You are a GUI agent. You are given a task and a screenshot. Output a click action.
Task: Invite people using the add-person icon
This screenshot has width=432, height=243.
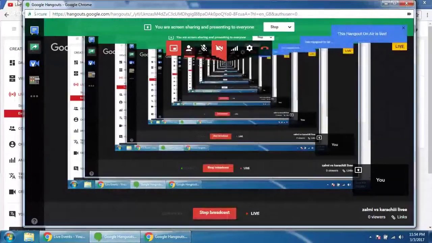coord(189,48)
